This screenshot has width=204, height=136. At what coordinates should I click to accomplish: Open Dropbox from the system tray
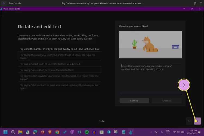pyautogui.click(x=156, y=132)
